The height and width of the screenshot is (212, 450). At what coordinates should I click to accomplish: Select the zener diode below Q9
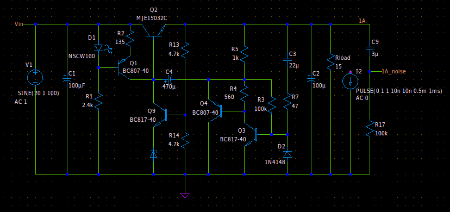pyautogui.click(x=154, y=154)
